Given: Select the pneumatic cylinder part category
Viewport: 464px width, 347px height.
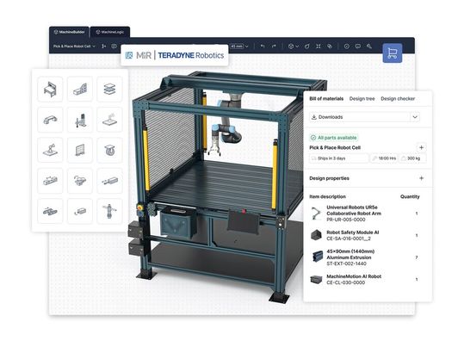Looking at the screenshot, I should (x=109, y=211).
